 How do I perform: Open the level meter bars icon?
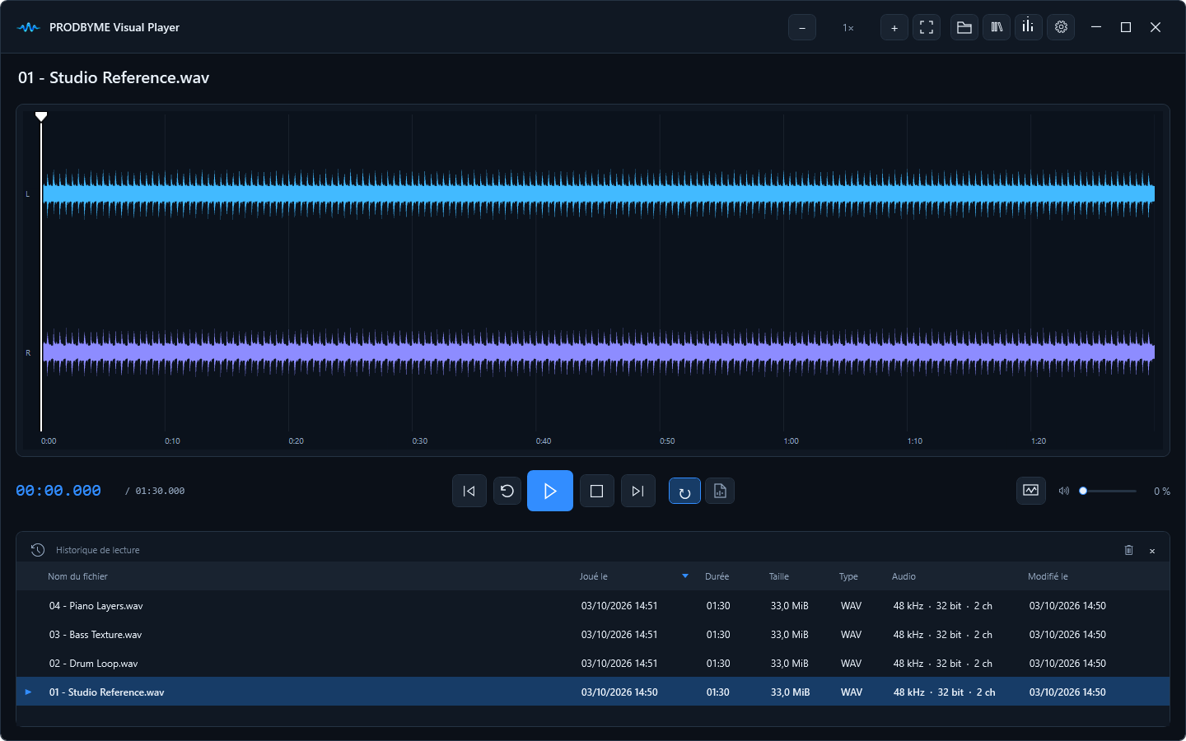pyautogui.click(x=1029, y=27)
